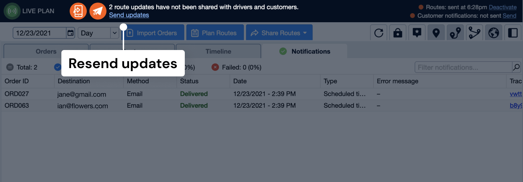Viewport: 523px width, 182px height.
Task: Click the Filter notifications search field
Action: [463, 67]
